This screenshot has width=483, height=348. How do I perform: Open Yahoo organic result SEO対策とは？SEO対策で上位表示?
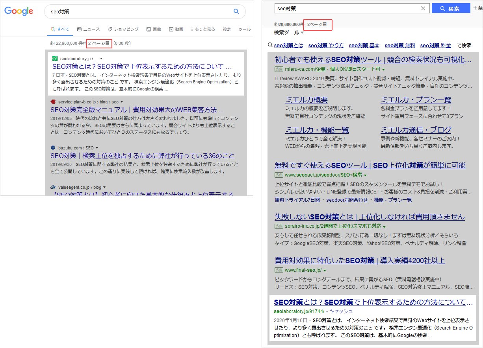373,302
